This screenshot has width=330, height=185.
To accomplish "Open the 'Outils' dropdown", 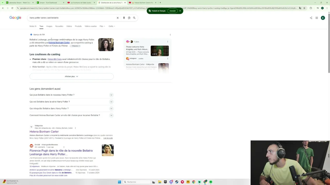I will pos(112,26).
